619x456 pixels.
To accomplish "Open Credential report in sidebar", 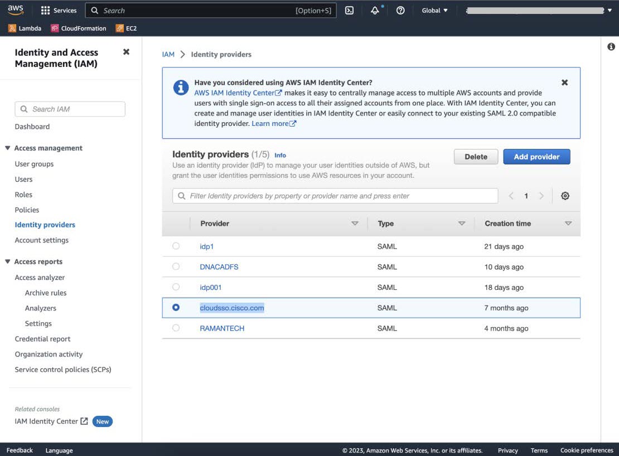I will coord(42,339).
